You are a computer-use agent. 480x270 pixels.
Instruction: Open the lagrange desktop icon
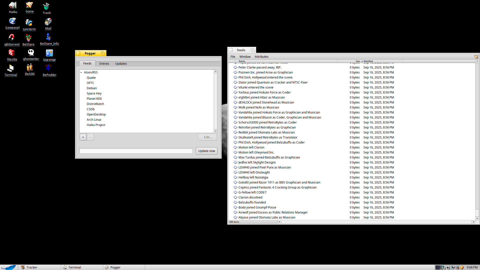click(x=49, y=53)
